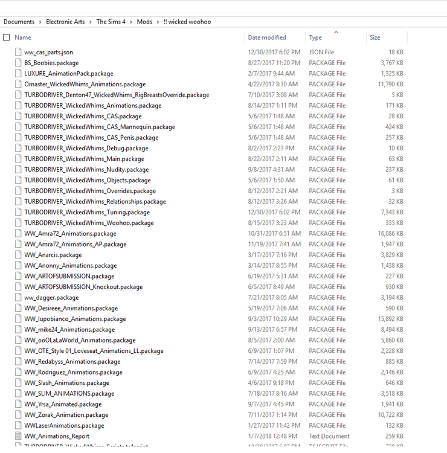
Task: Select WW_OTE_Style 01_Loveseat_Animations_LL.package name
Action: click(94, 351)
